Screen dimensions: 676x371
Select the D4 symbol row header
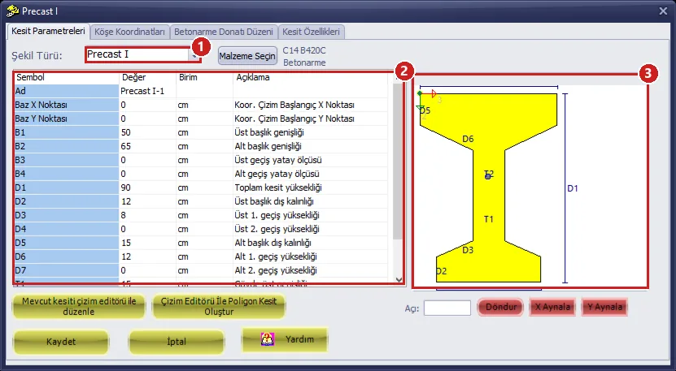(67, 229)
